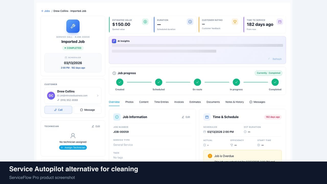The image size is (327, 184).
Task: Open the Documents tab
Action: [213, 102]
